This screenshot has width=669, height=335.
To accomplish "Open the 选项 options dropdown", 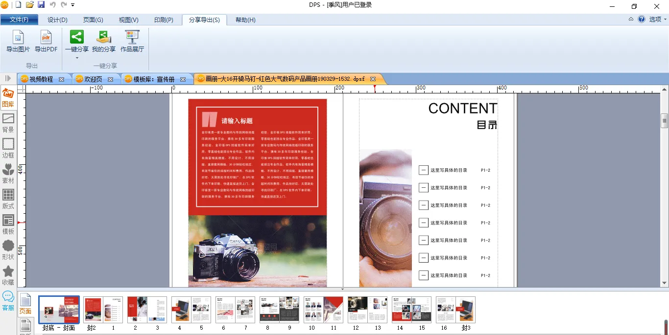I will coord(658,20).
